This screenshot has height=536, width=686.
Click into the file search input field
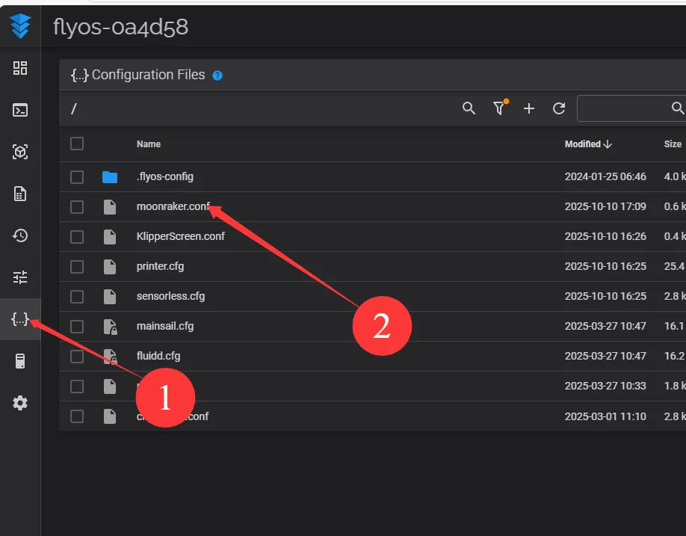(624, 108)
